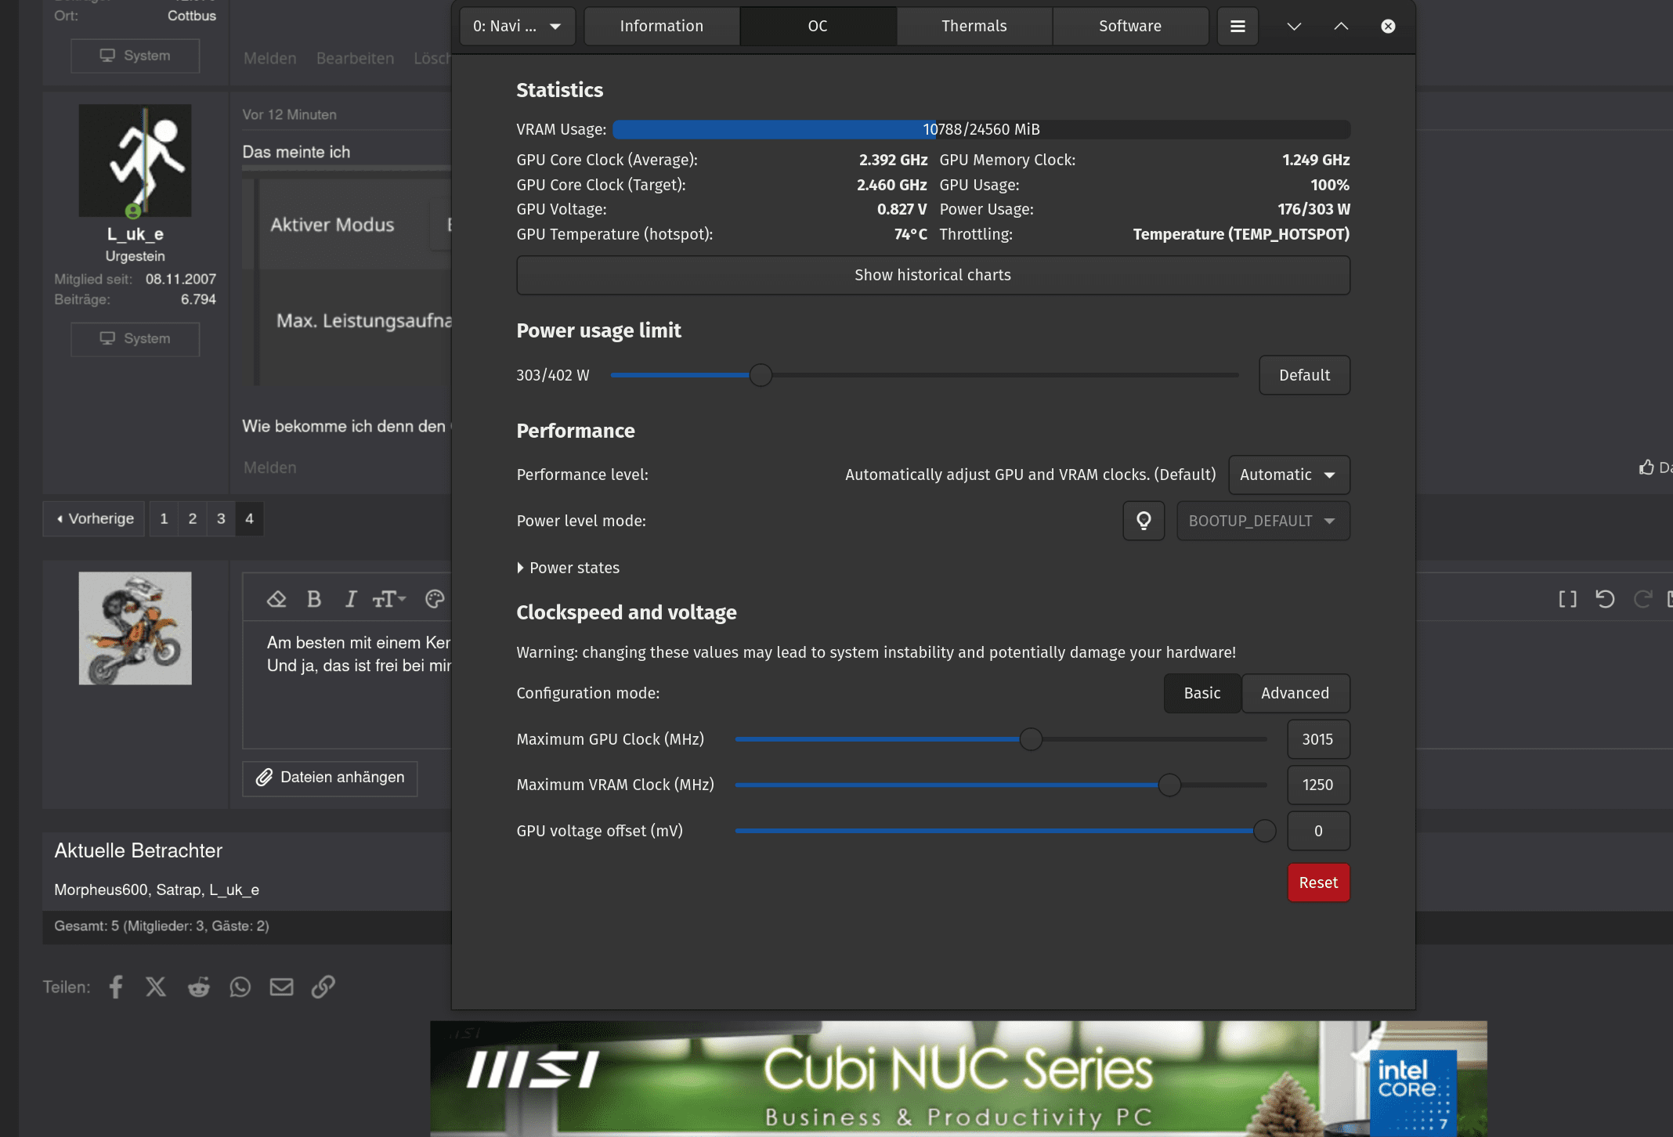Viewport: 1673px width, 1137px height.
Task: Open the Information tab
Action: pyautogui.click(x=661, y=27)
